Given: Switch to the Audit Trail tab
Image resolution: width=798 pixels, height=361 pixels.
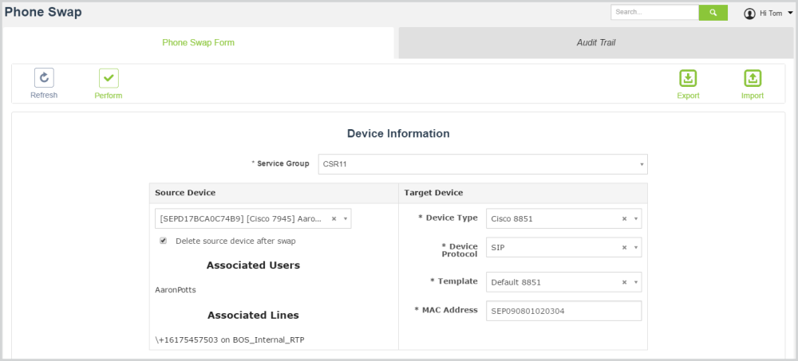Looking at the screenshot, I should click(596, 43).
